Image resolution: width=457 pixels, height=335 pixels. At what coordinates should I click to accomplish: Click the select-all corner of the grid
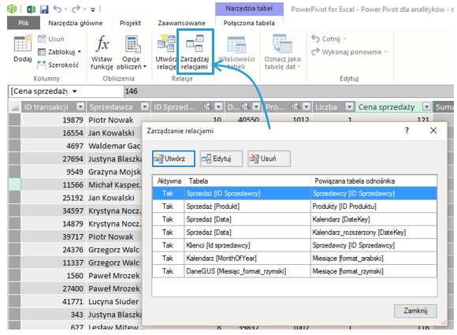click(x=14, y=107)
